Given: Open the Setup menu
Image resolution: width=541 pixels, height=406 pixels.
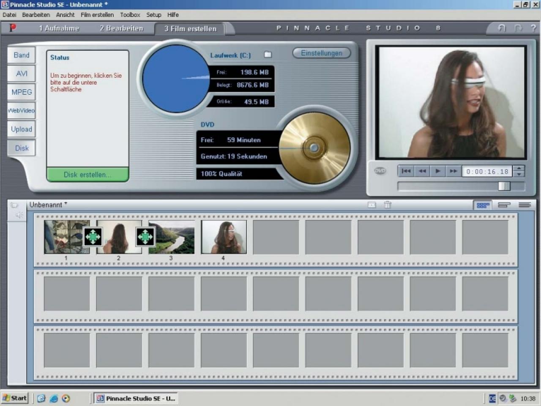Looking at the screenshot, I should coord(154,15).
